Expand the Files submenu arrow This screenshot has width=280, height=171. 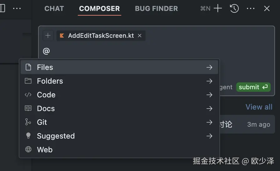click(209, 67)
